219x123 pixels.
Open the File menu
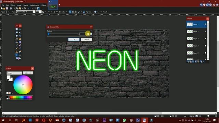tap(3, 5)
